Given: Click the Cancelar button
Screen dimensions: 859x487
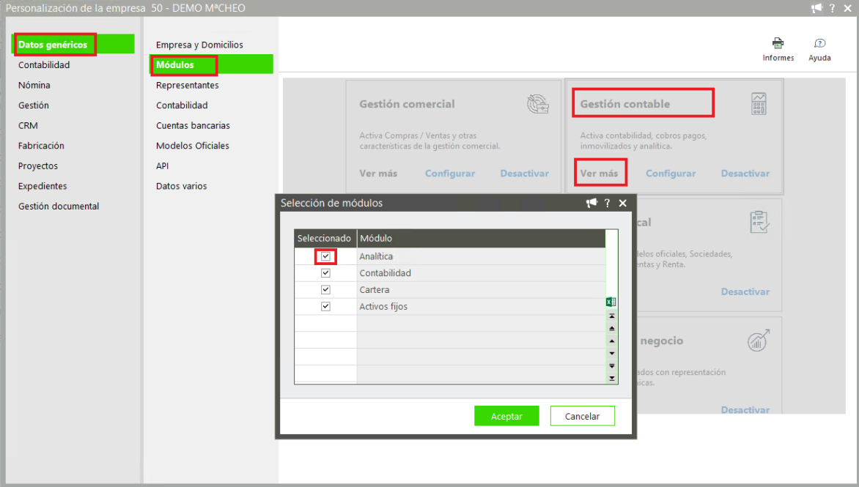Looking at the screenshot, I should point(582,416).
